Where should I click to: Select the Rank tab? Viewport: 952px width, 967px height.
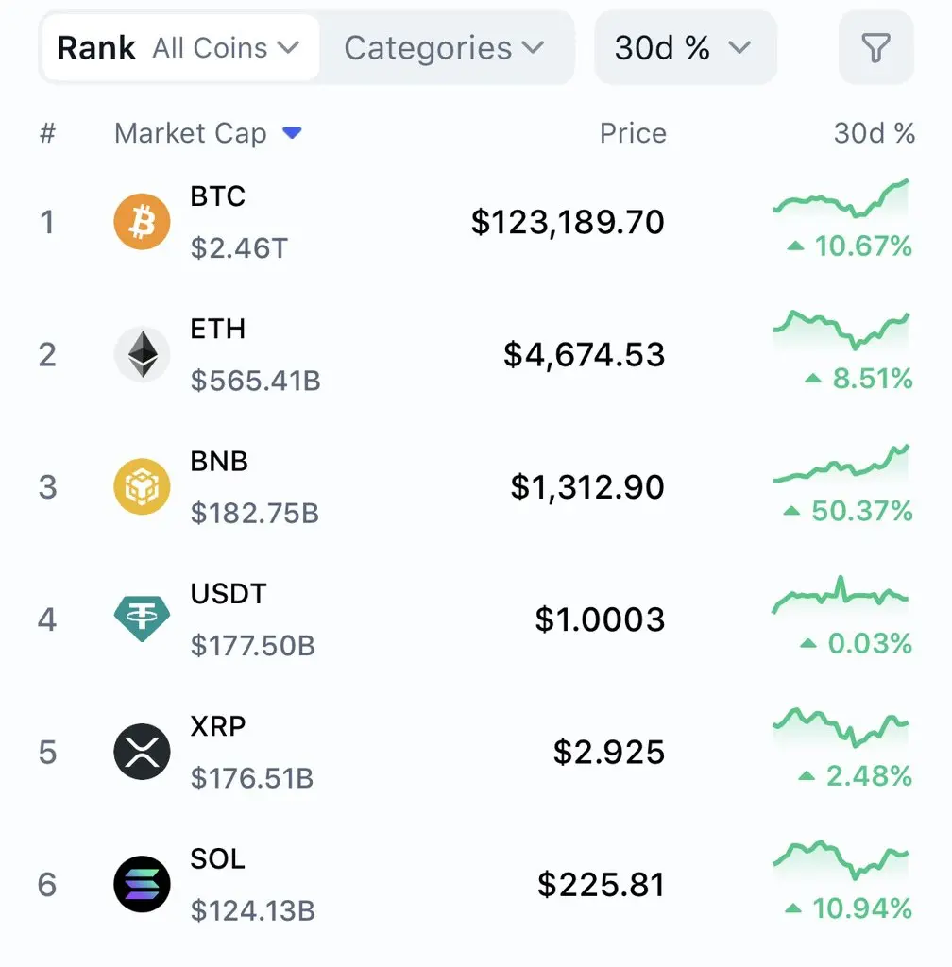point(96,48)
